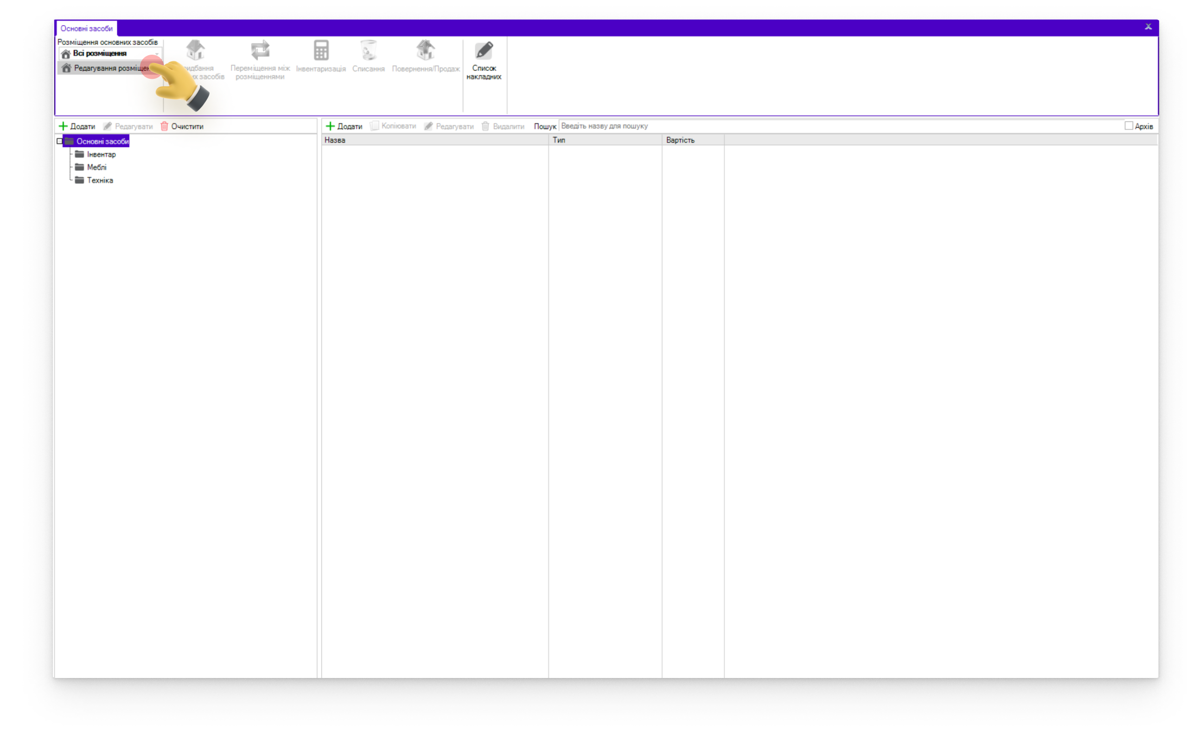Sort by Назва column header
Screen dimensions: 1187x742
pyautogui.click(x=434, y=140)
